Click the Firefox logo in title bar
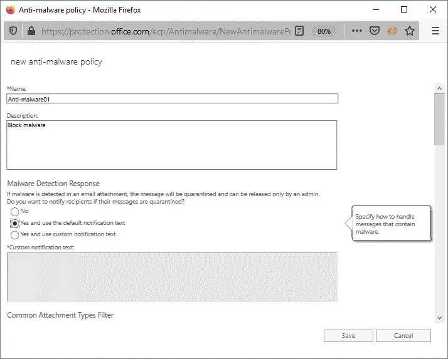448x359 pixels. pos(10,9)
